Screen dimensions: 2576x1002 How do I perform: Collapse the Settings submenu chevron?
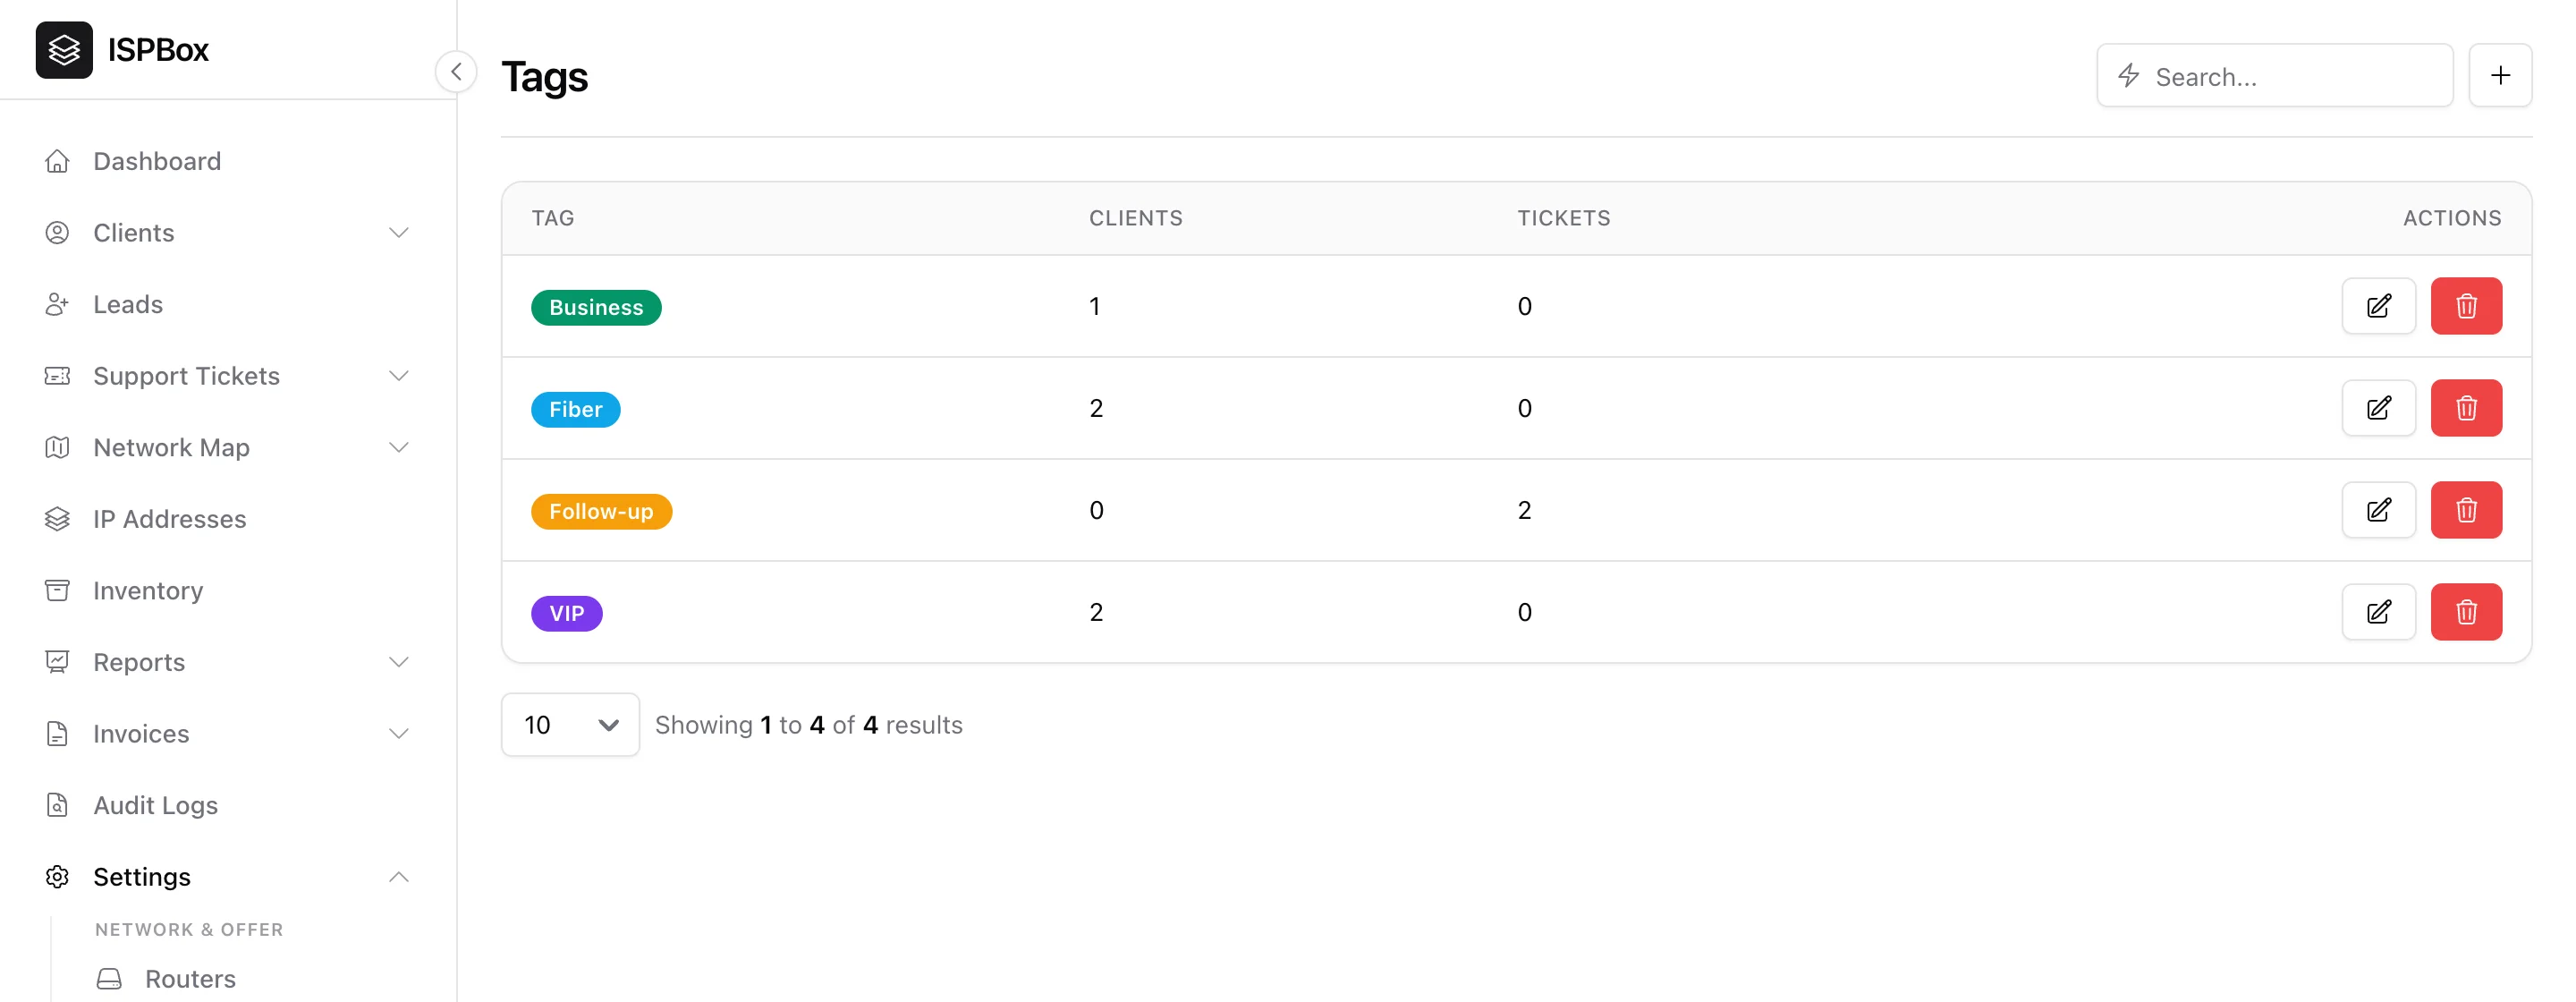pyautogui.click(x=399, y=877)
